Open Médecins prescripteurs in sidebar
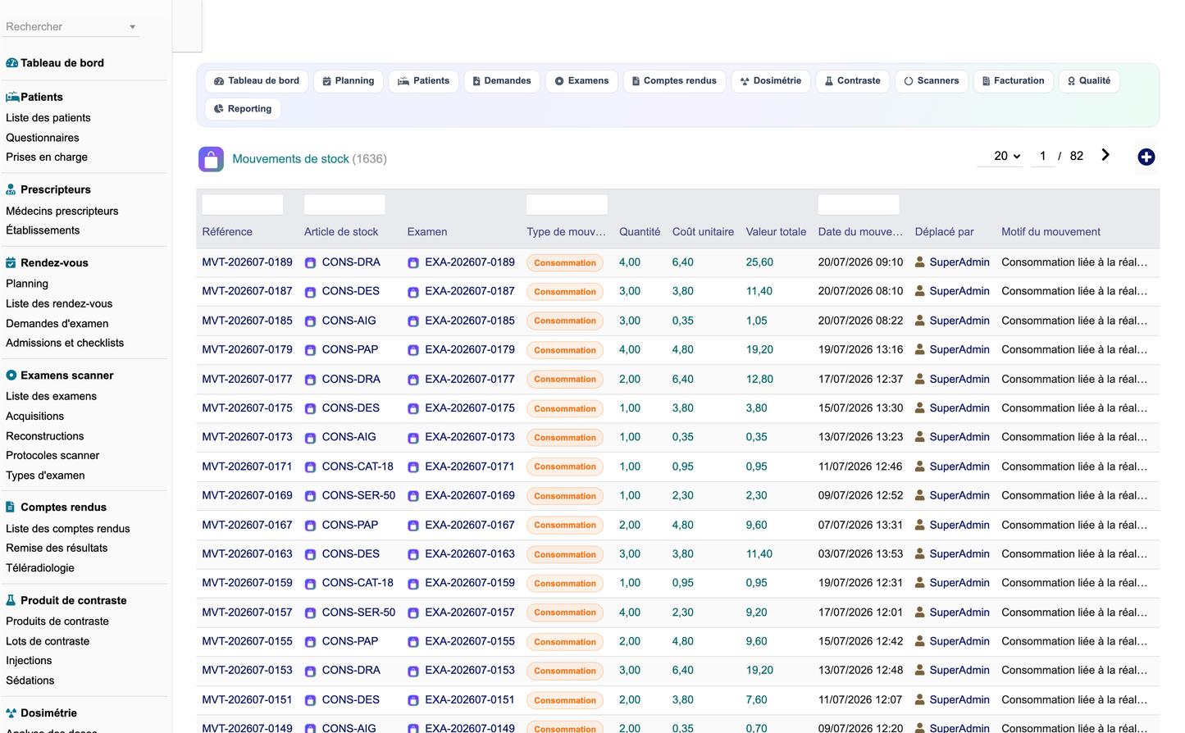The height and width of the screenshot is (733, 1185). click(62, 212)
